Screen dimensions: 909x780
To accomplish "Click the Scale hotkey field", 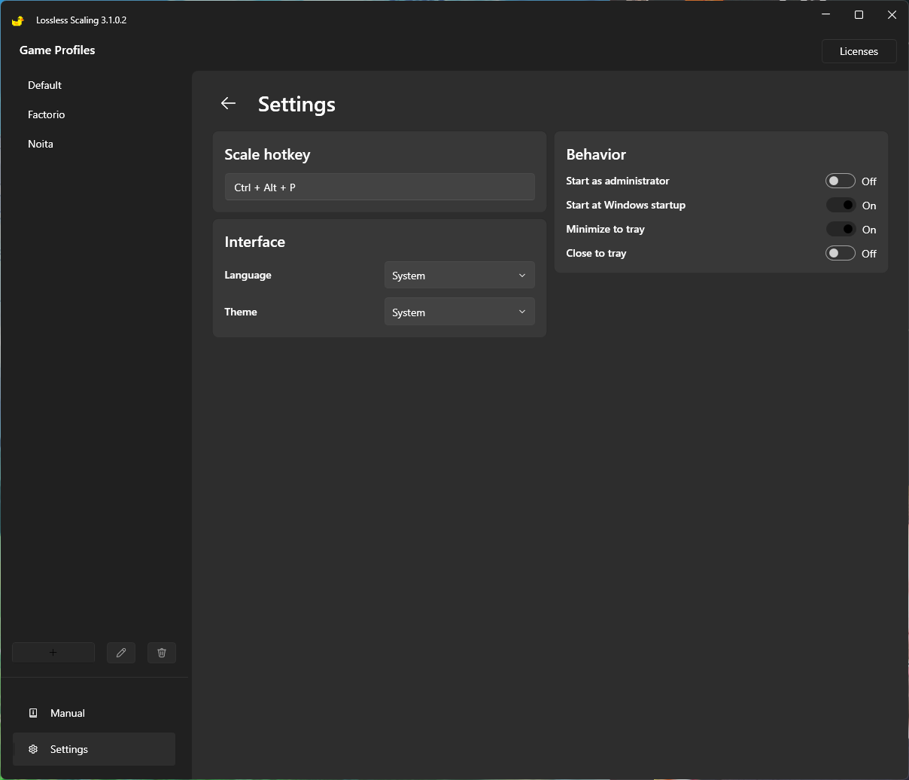I will (379, 187).
